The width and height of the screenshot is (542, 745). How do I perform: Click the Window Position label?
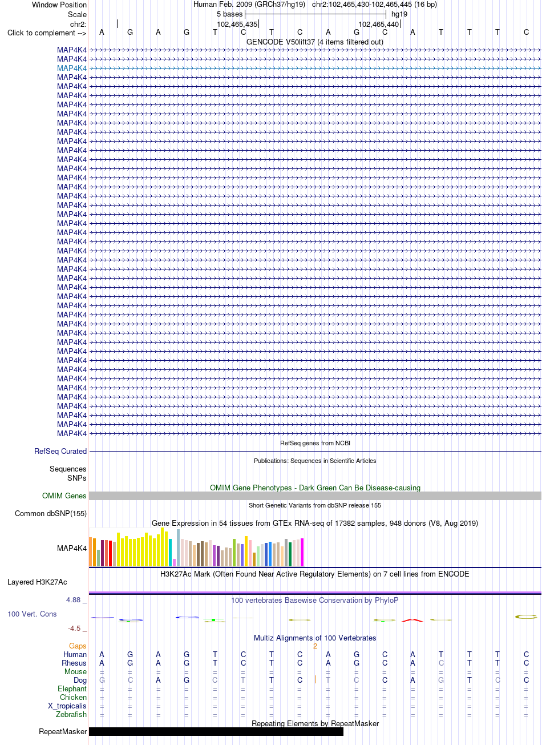click(x=59, y=5)
